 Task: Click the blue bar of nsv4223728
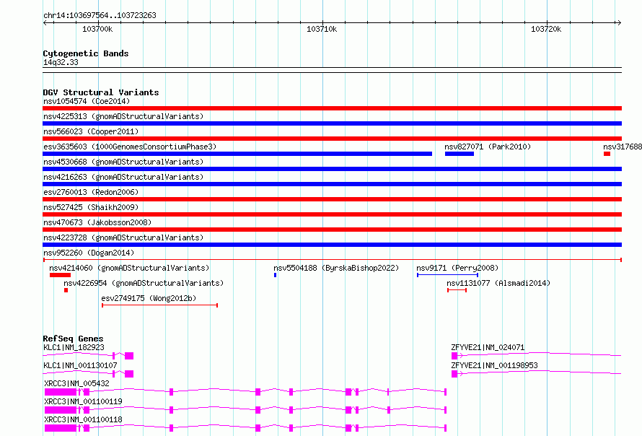tap(332, 245)
